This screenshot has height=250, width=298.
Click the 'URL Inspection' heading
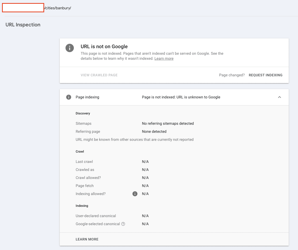pyautogui.click(x=23, y=25)
